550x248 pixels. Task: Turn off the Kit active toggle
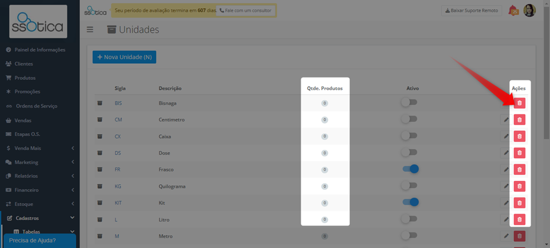(x=410, y=202)
